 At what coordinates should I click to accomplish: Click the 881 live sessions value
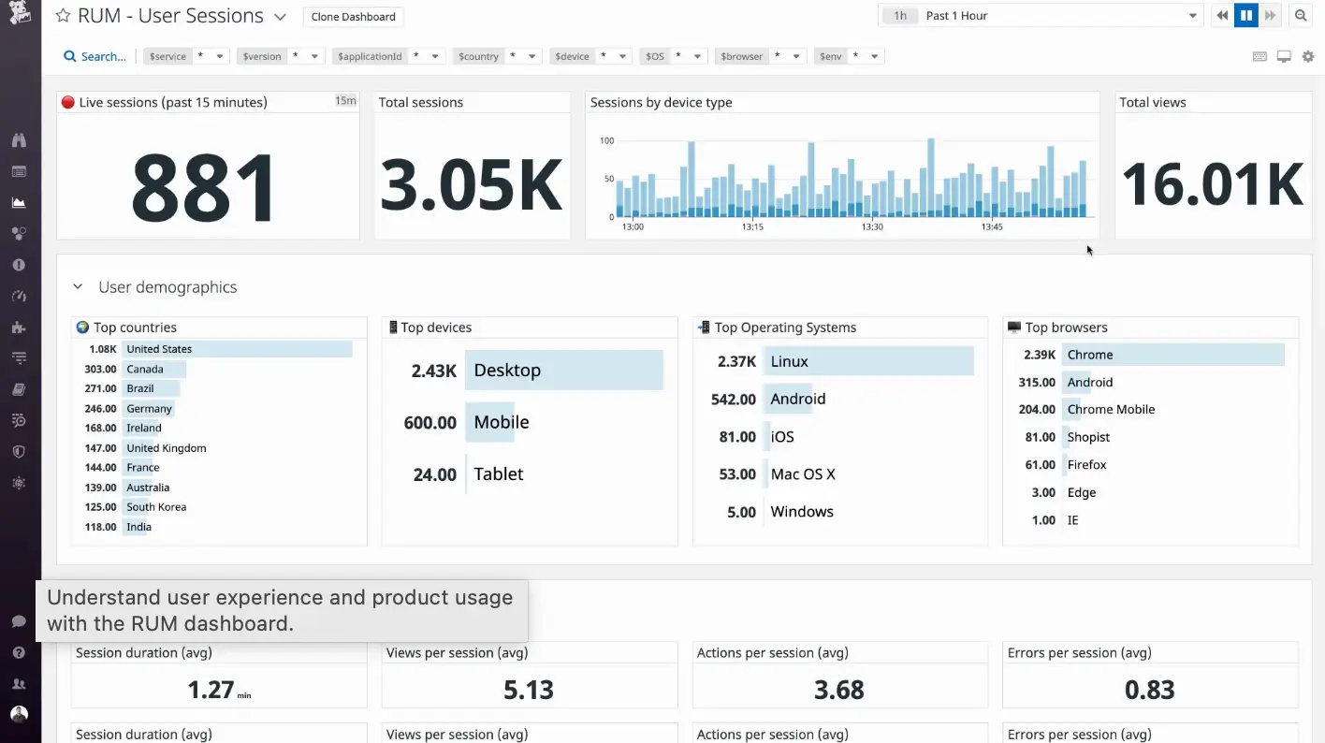(204, 188)
